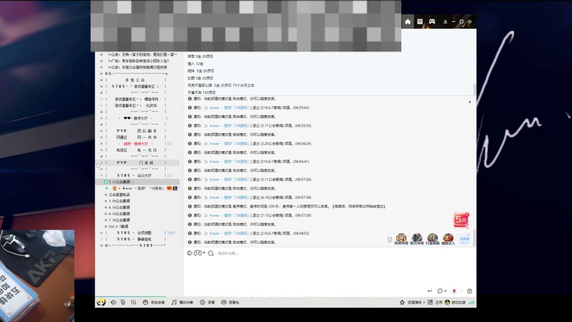Check the green network signal bars
The width and height of the screenshot is (572, 322).
[472, 302]
